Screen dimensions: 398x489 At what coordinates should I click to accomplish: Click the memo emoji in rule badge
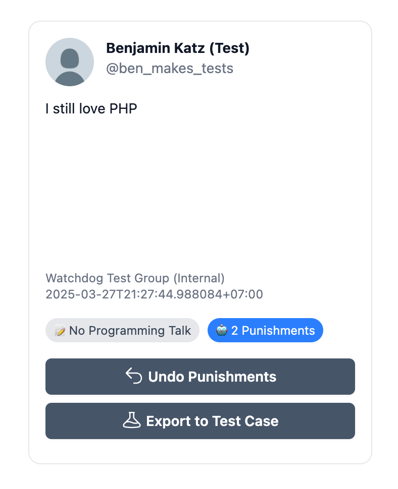[x=60, y=331]
